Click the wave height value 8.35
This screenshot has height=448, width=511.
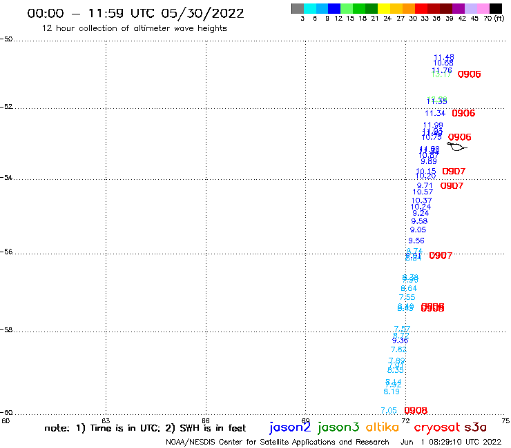click(395, 370)
